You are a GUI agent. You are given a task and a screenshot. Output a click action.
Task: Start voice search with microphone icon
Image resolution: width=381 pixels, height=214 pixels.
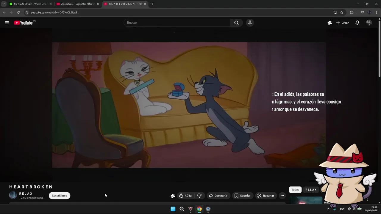pyautogui.click(x=250, y=23)
